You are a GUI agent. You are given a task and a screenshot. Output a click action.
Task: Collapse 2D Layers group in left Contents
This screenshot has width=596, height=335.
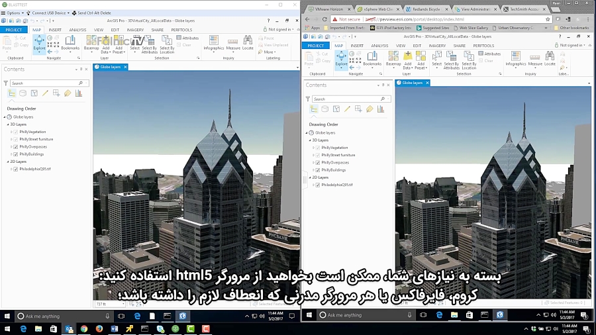8,162
